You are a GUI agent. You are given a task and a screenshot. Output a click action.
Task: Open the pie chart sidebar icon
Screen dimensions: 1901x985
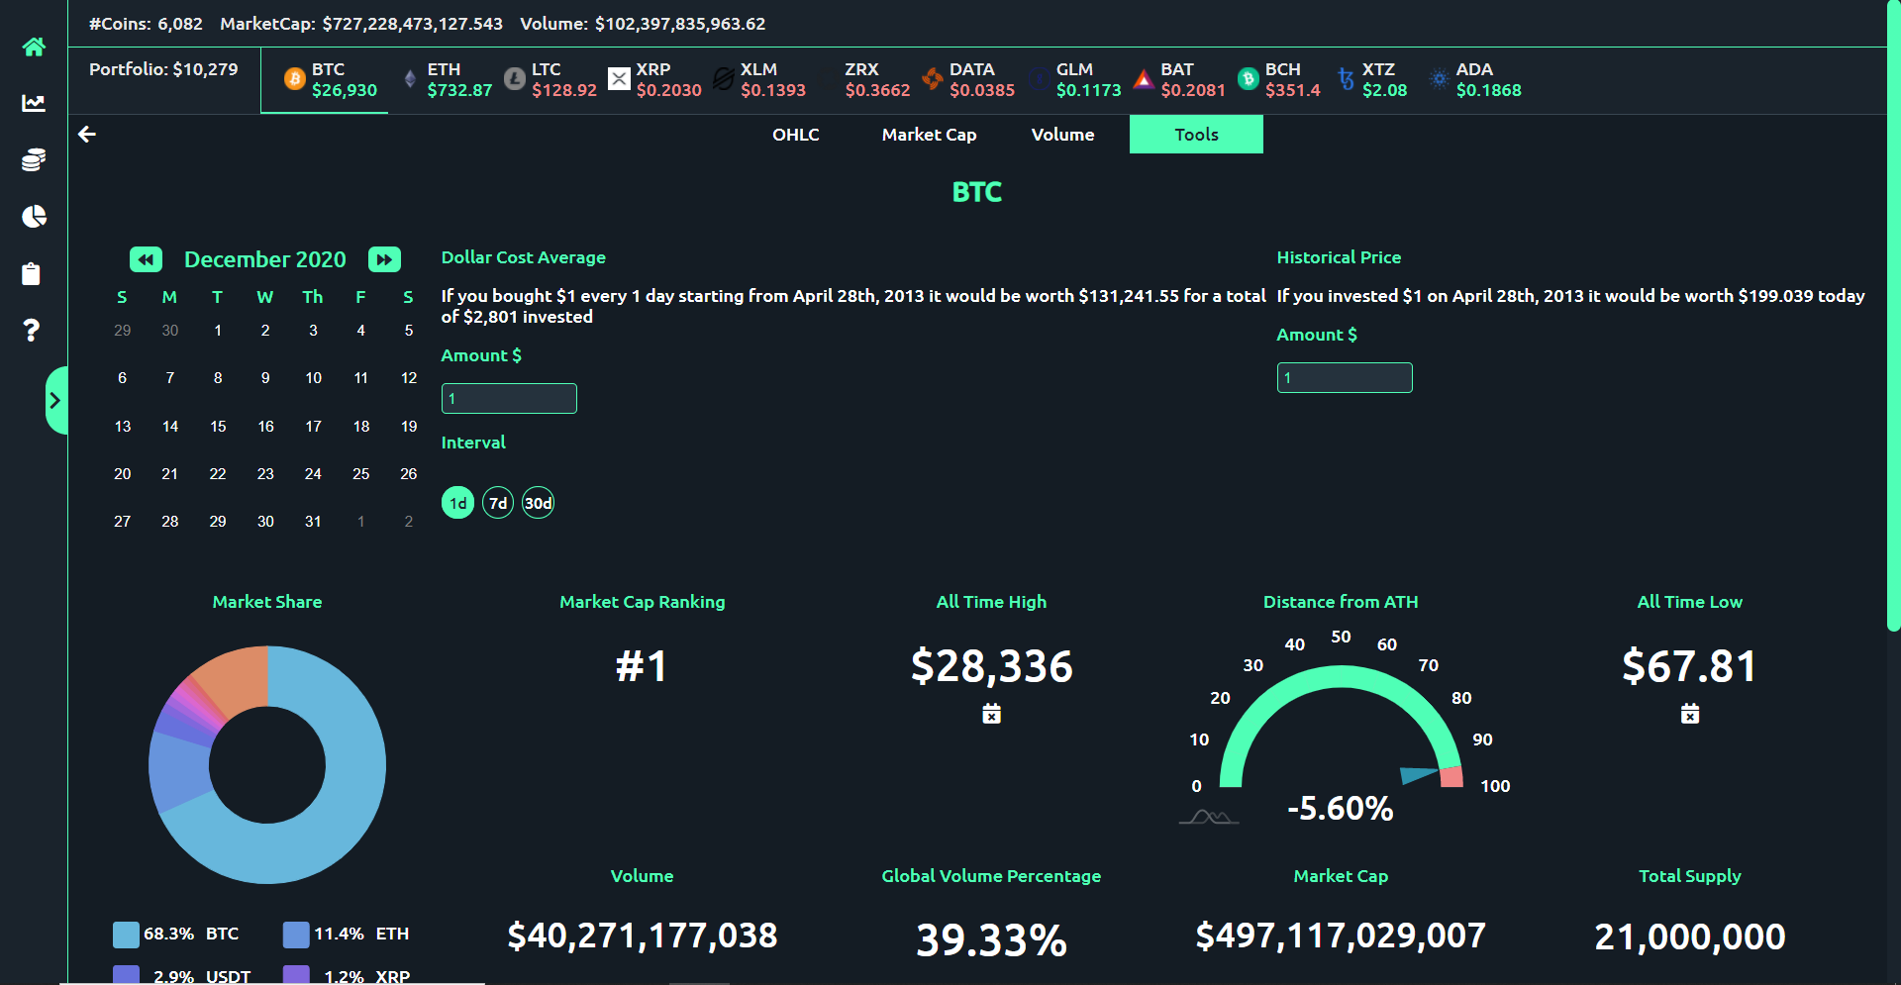coord(34,216)
